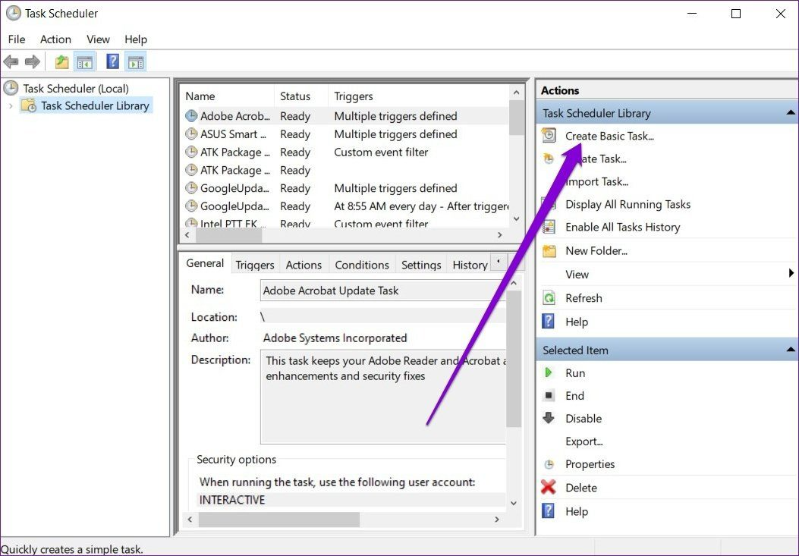The height and width of the screenshot is (556, 799).
Task: Click the blue Help toolbar icon
Action: (112, 61)
